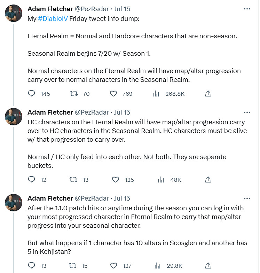Retweet the first tweet with 70 retweets
Screen dimensions: 260x273
click(x=73, y=94)
